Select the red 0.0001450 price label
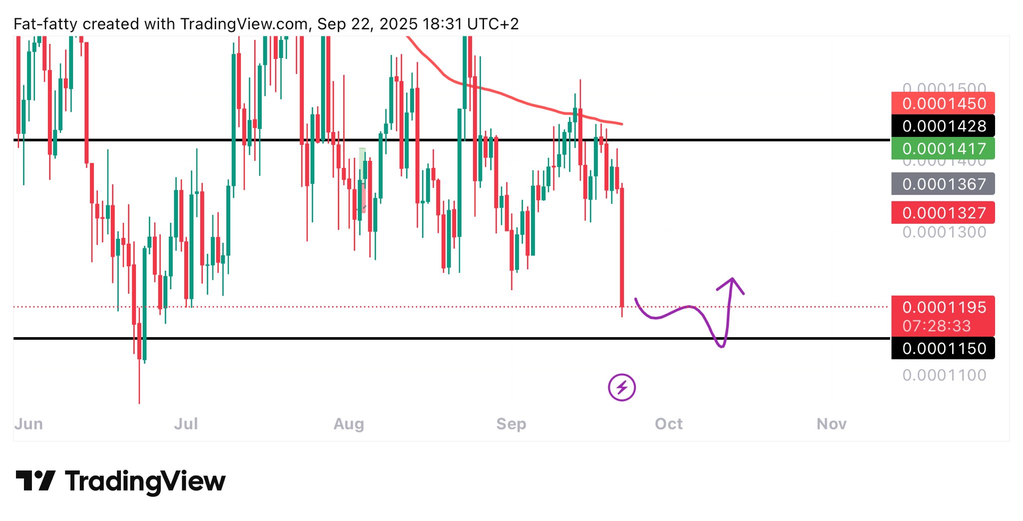 coord(943,103)
